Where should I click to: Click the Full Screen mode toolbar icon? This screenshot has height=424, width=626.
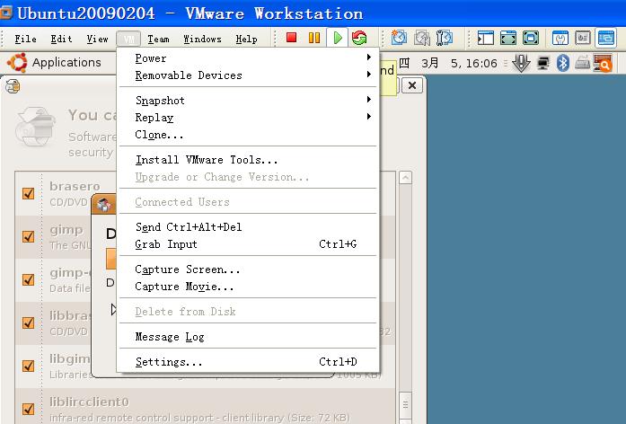point(531,39)
